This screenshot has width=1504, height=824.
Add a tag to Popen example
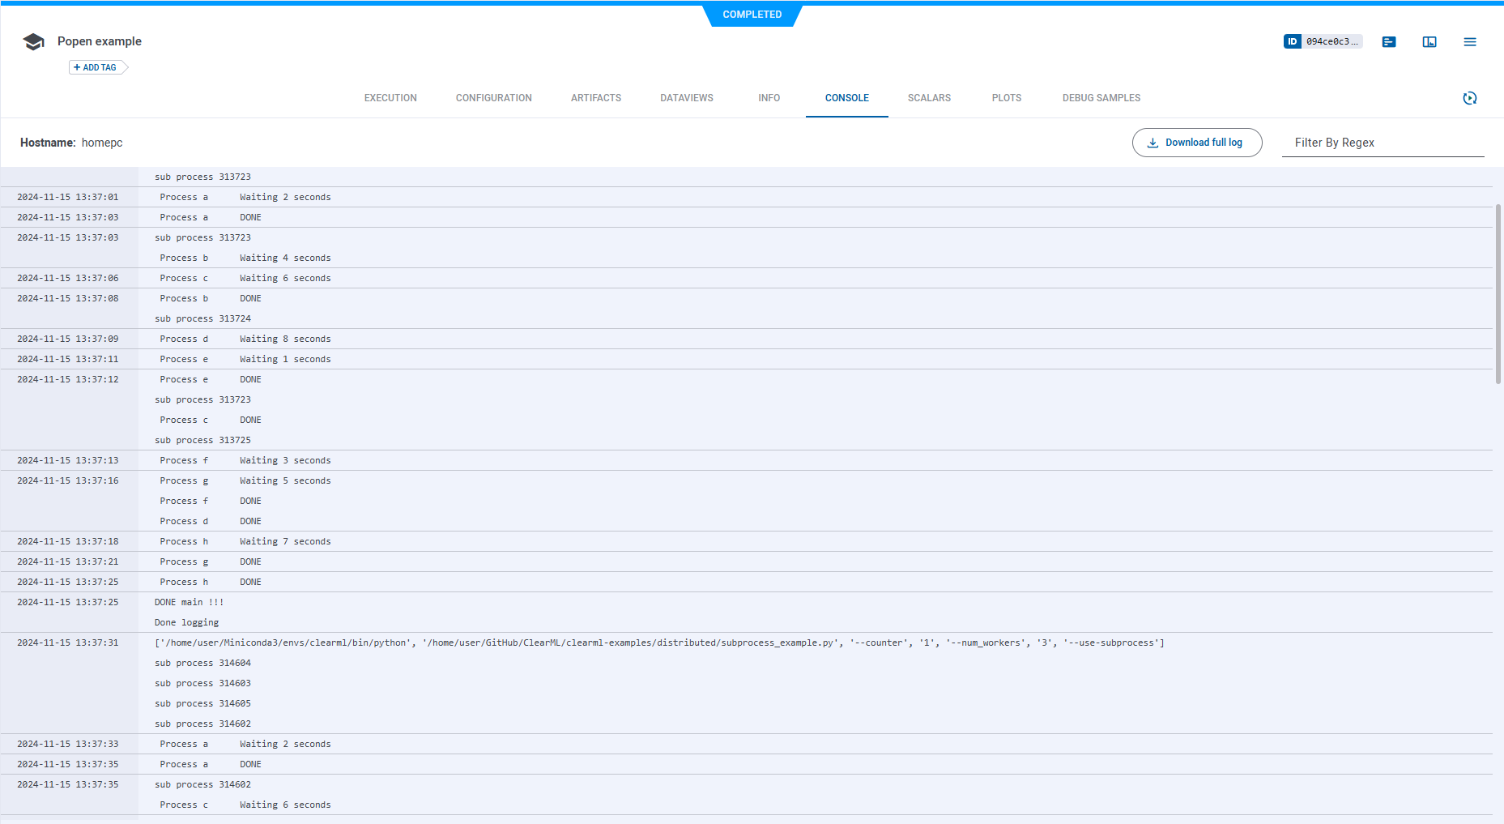point(96,67)
